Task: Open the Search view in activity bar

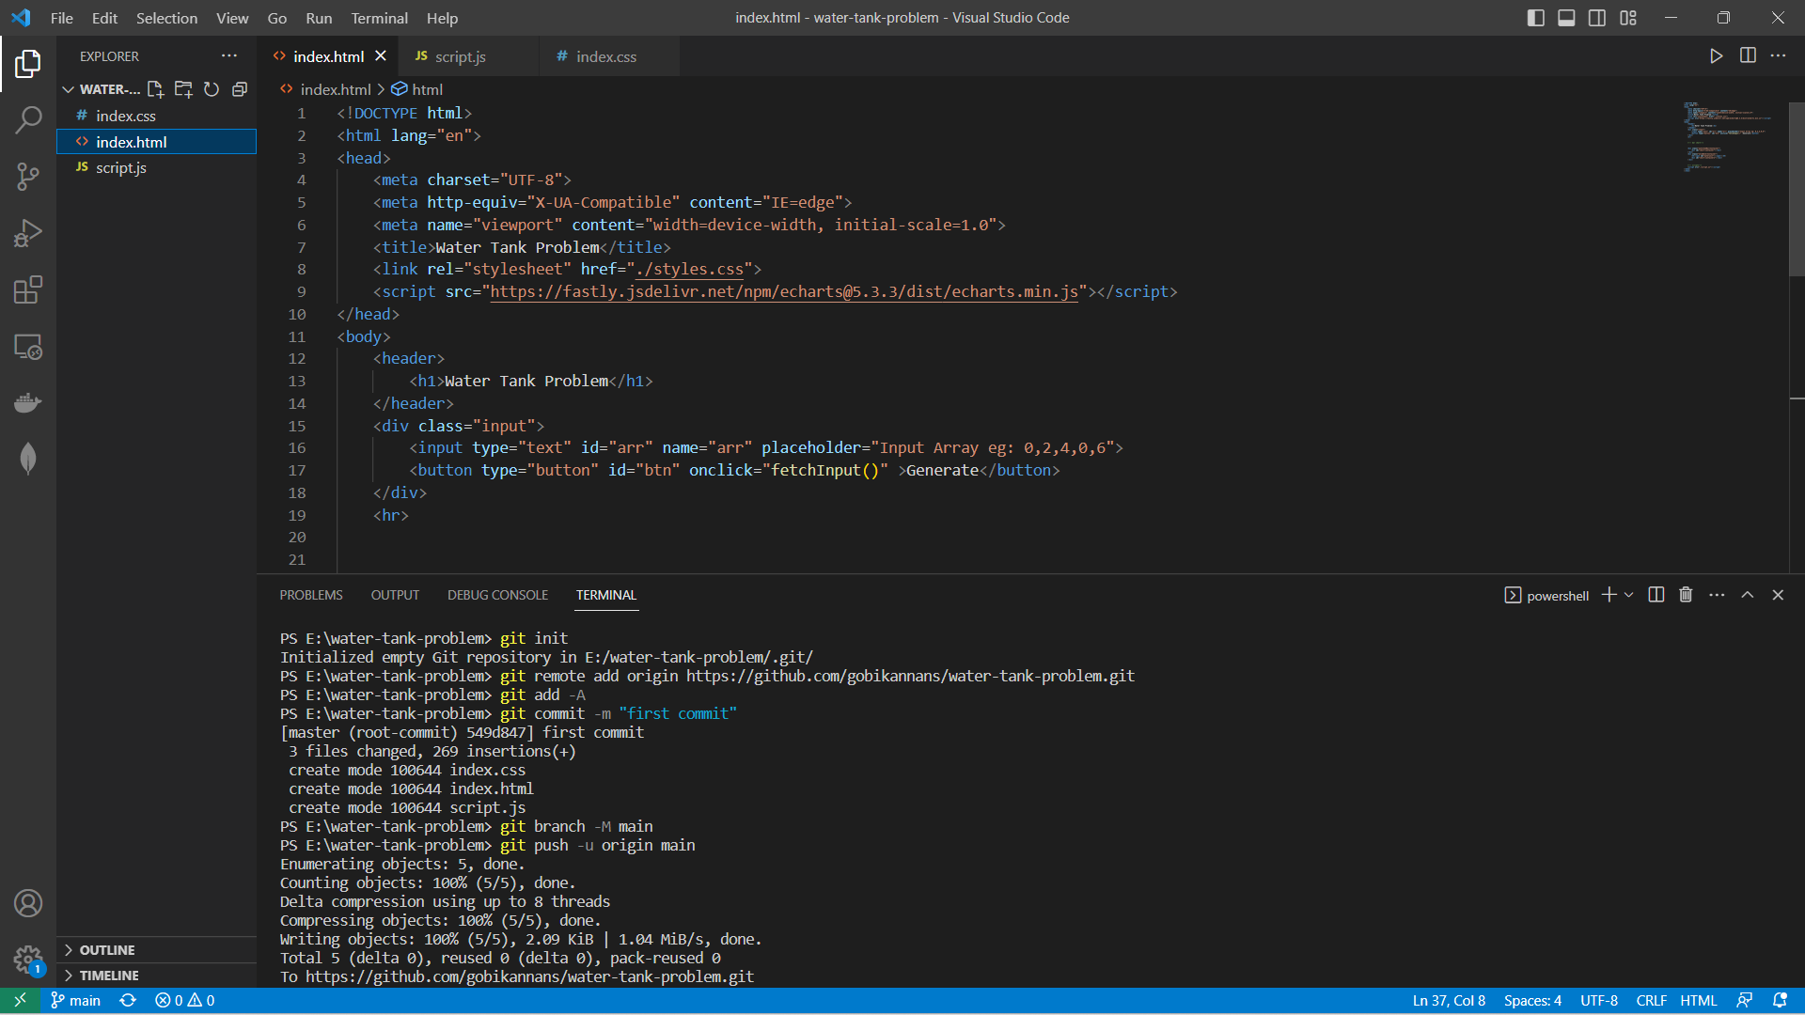Action: (x=28, y=119)
